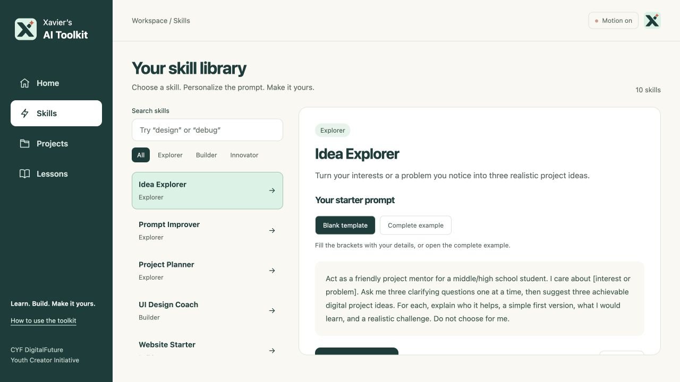The height and width of the screenshot is (382, 680).
Task: Click the Your starter prompt heading
Action: click(355, 200)
